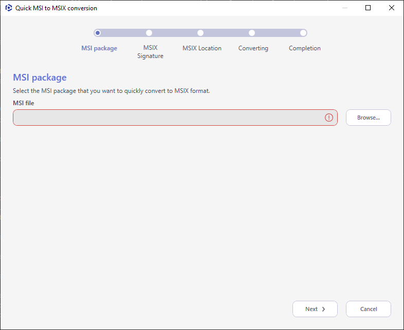Screen dimensions: 404x330
Task: Open the Browse... file picker
Action: click(368, 118)
